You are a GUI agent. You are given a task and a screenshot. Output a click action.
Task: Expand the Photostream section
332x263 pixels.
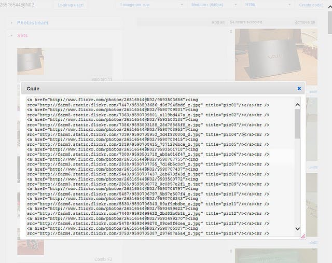[32, 23]
